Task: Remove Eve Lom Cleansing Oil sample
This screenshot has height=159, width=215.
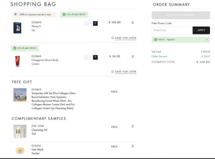Action: click(133, 126)
